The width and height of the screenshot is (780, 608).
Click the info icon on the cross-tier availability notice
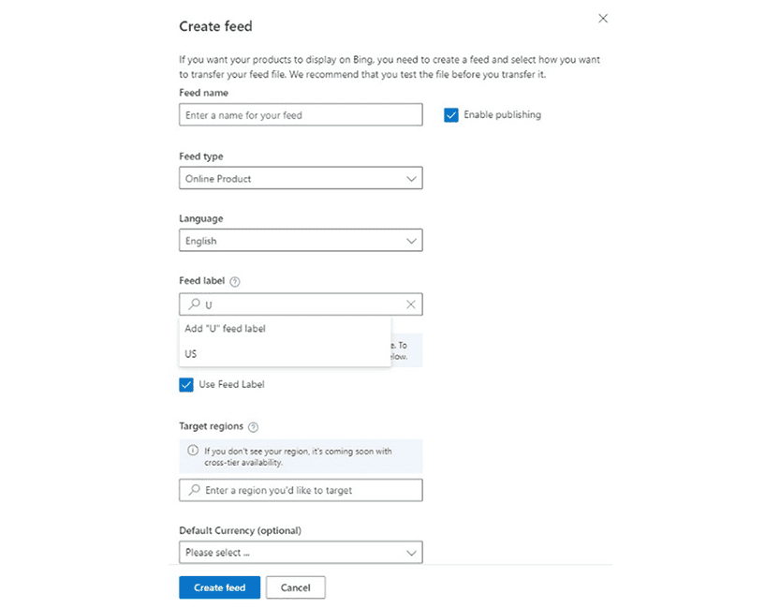point(192,448)
